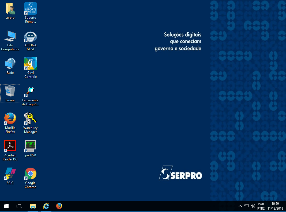Click the Suporte Remoto desktop shortcut
The height and width of the screenshot is (212, 286).
coord(31,9)
